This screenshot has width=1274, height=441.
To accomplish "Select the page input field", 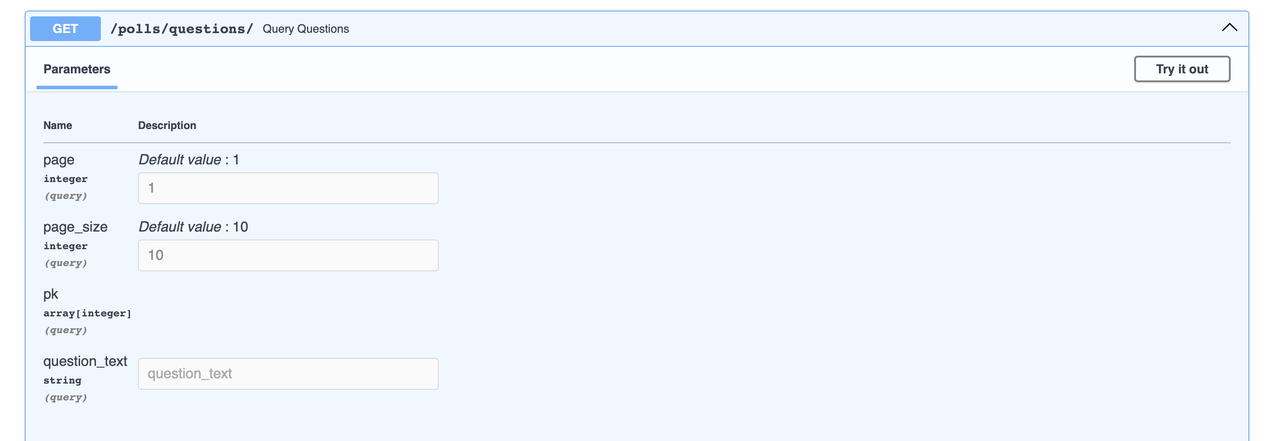I will coord(288,188).
